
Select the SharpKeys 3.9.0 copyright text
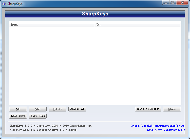[x=50, y=126]
